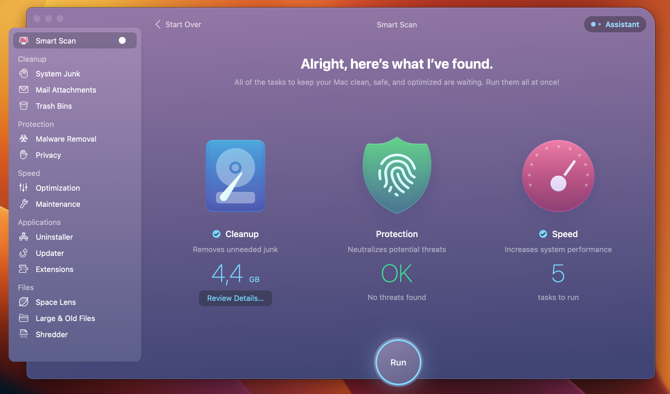Open the Space Lens icon

24,302
